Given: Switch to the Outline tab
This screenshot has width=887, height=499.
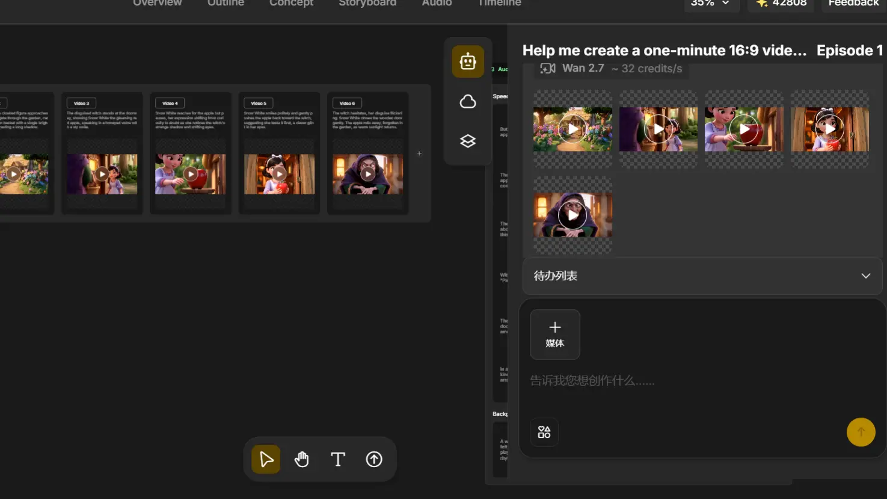Looking at the screenshot, I should (226, 3).
